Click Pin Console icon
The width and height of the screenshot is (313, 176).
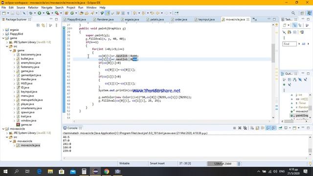(280, 128)
